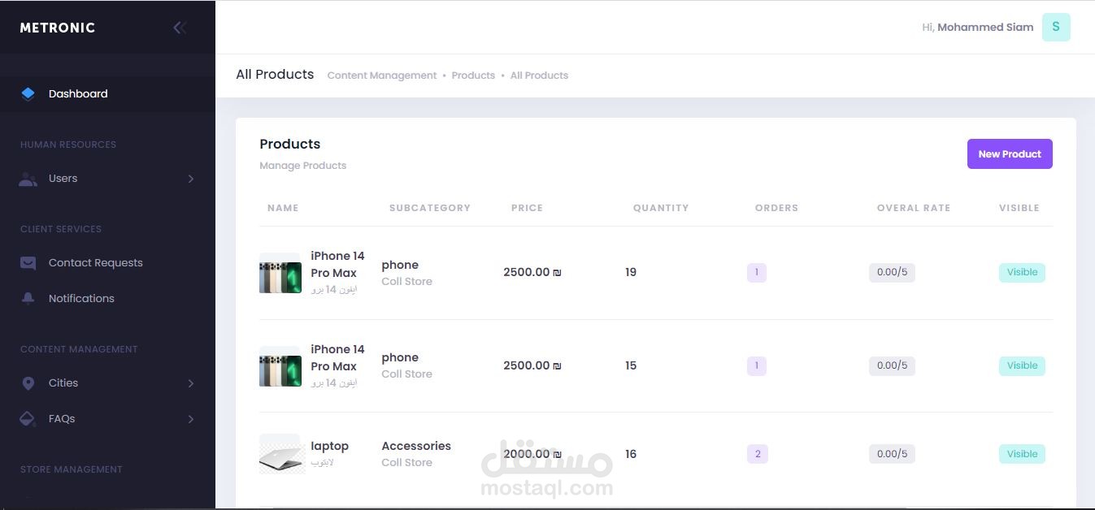Open the user avatar 'S' menu
1095x510 pixels.
1056,27
